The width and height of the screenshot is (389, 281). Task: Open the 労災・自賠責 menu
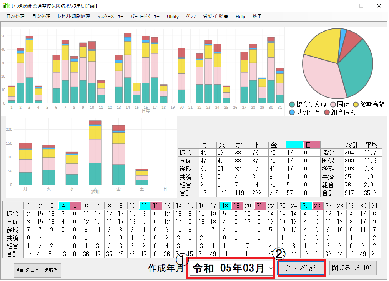[x=215, y=17]
